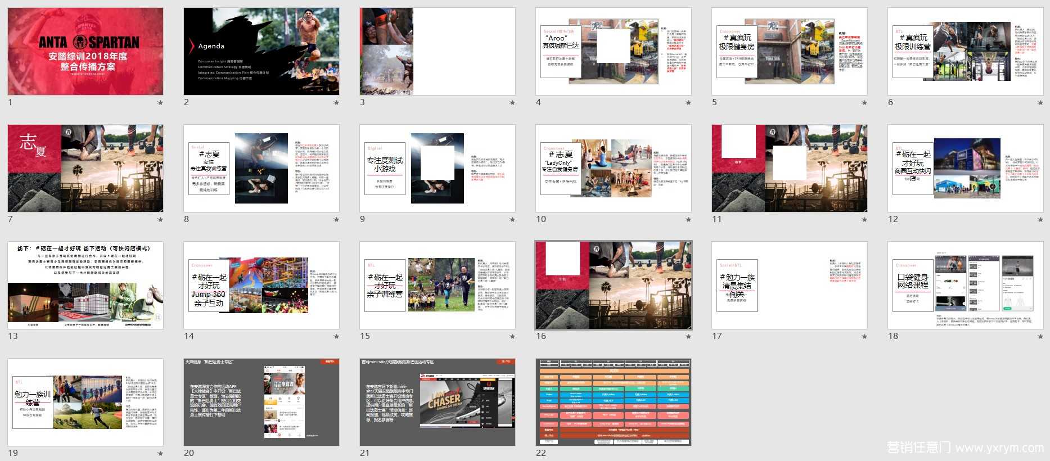Click animation star icon under slide 15
This screenshot has height=461, width=1050.
(x=512, y=336)
